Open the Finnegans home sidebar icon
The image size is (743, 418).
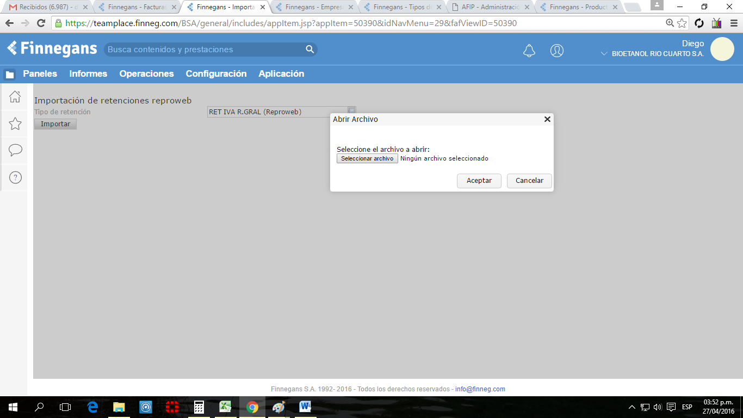coord(15,97)
